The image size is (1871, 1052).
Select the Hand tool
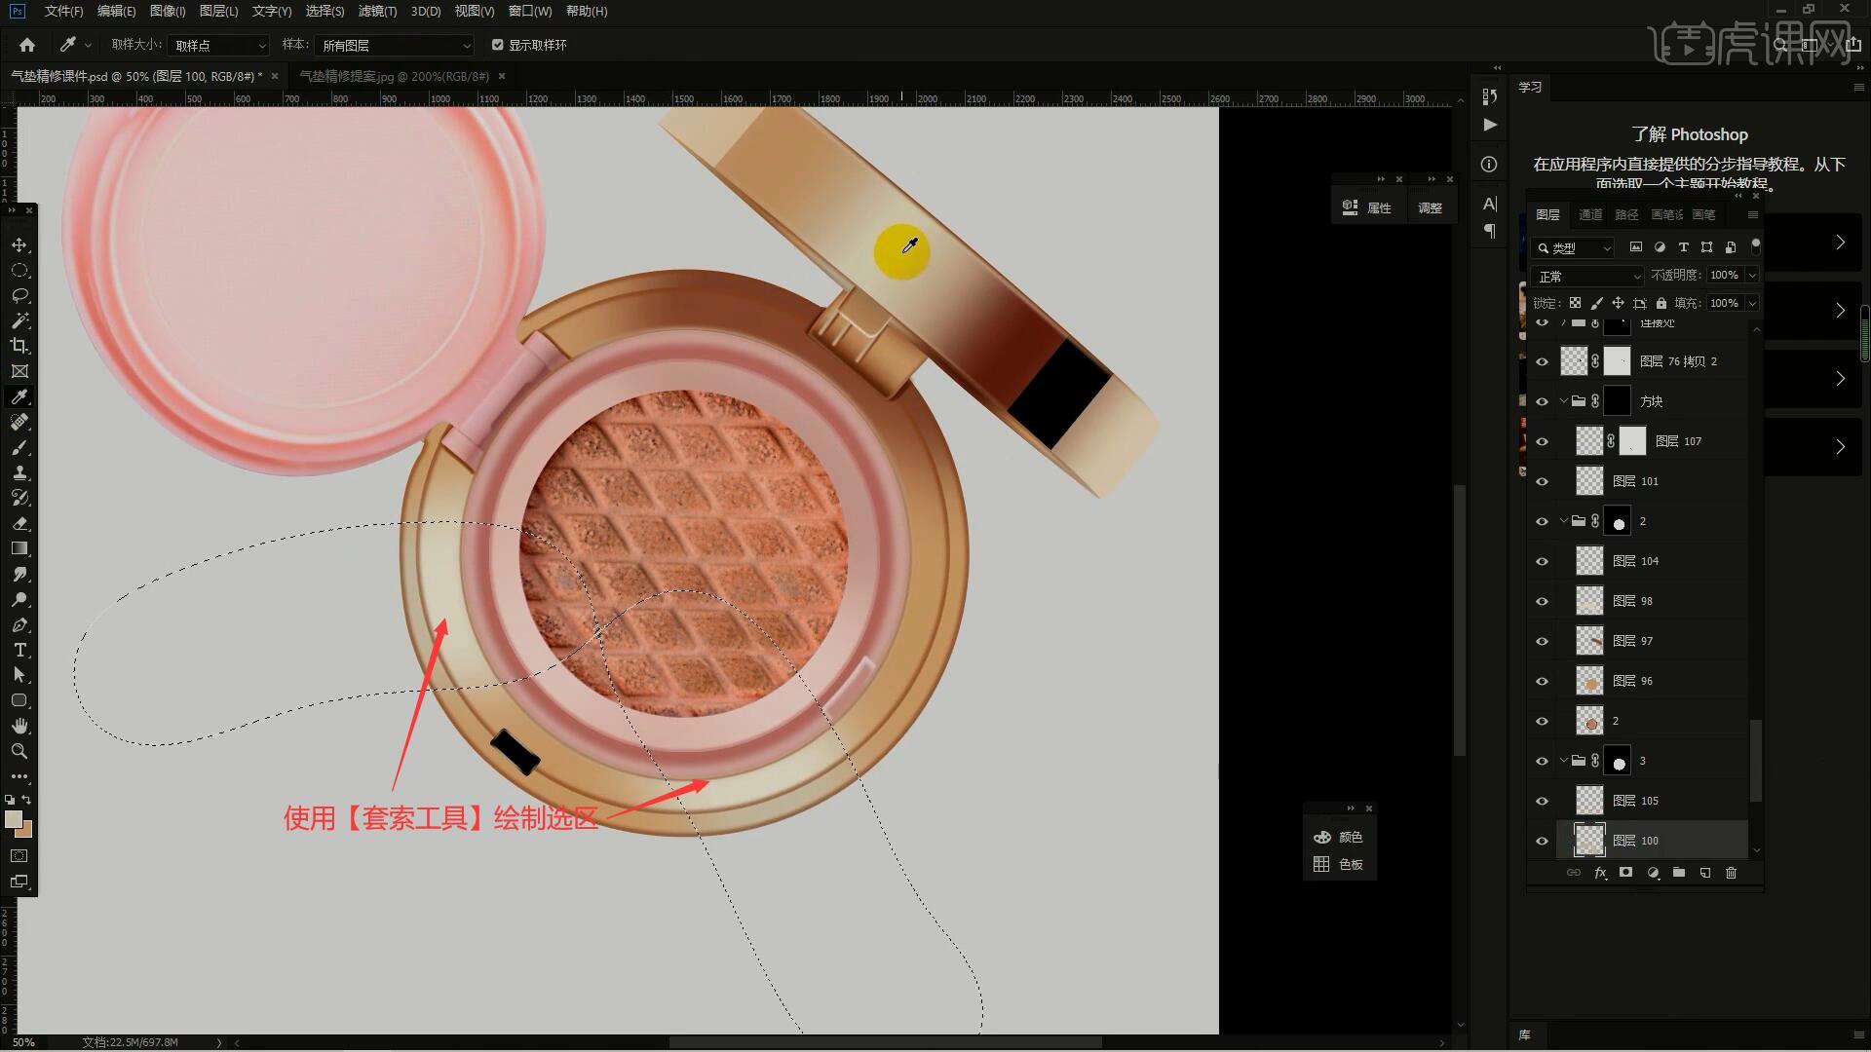[x=19, y=726]
